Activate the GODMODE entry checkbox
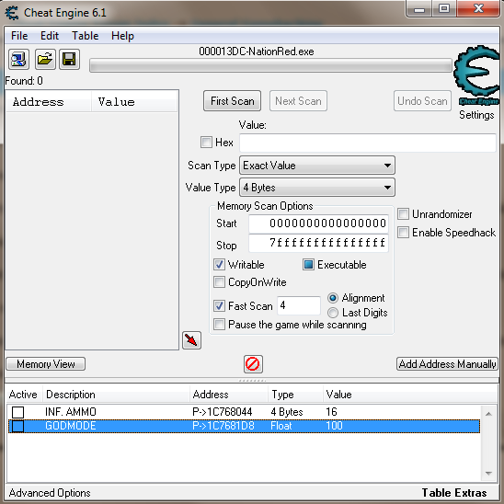The height and width of the screenshot is (504, 504). [x=18, y=426]
